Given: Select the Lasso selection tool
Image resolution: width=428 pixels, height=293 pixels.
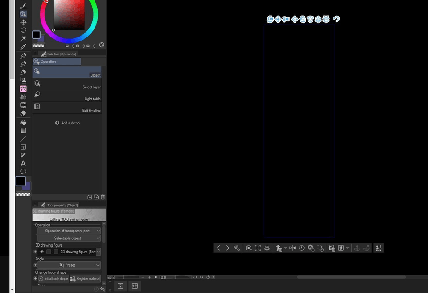Looking at the screenshot, I should tap(23, 30).
